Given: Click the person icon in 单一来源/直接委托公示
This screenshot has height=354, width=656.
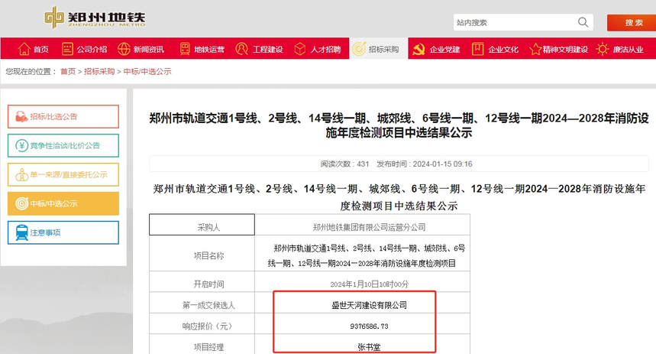Looking at the screenshot, I should (21, 174).
